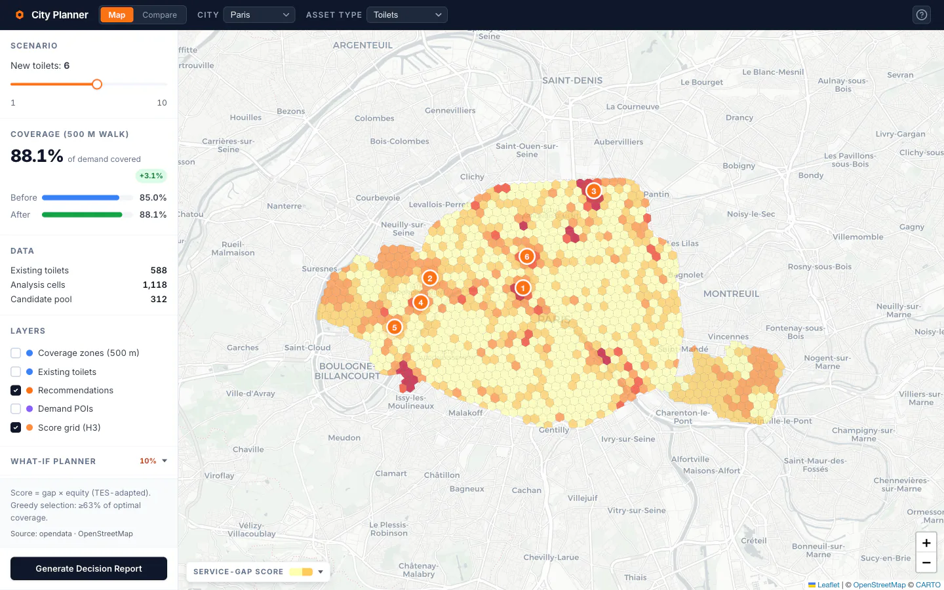Click the Vincennes map label

(728, 336)
